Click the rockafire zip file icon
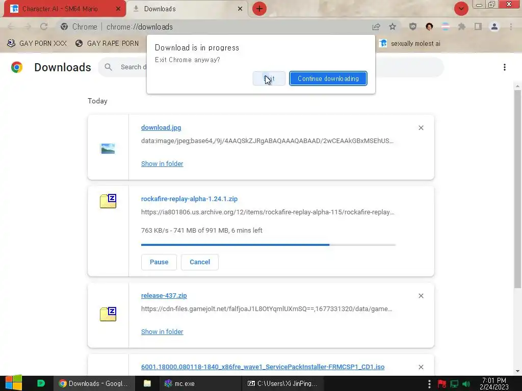The width and height of the screenshot is (522, 391). [x=108, y=201]
